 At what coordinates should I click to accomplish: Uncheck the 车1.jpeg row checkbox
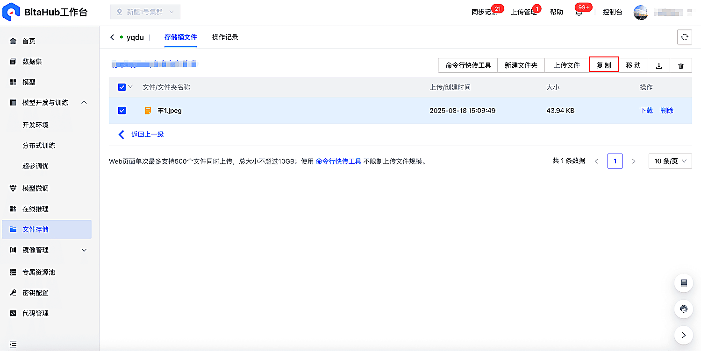[x=122, y=111]
